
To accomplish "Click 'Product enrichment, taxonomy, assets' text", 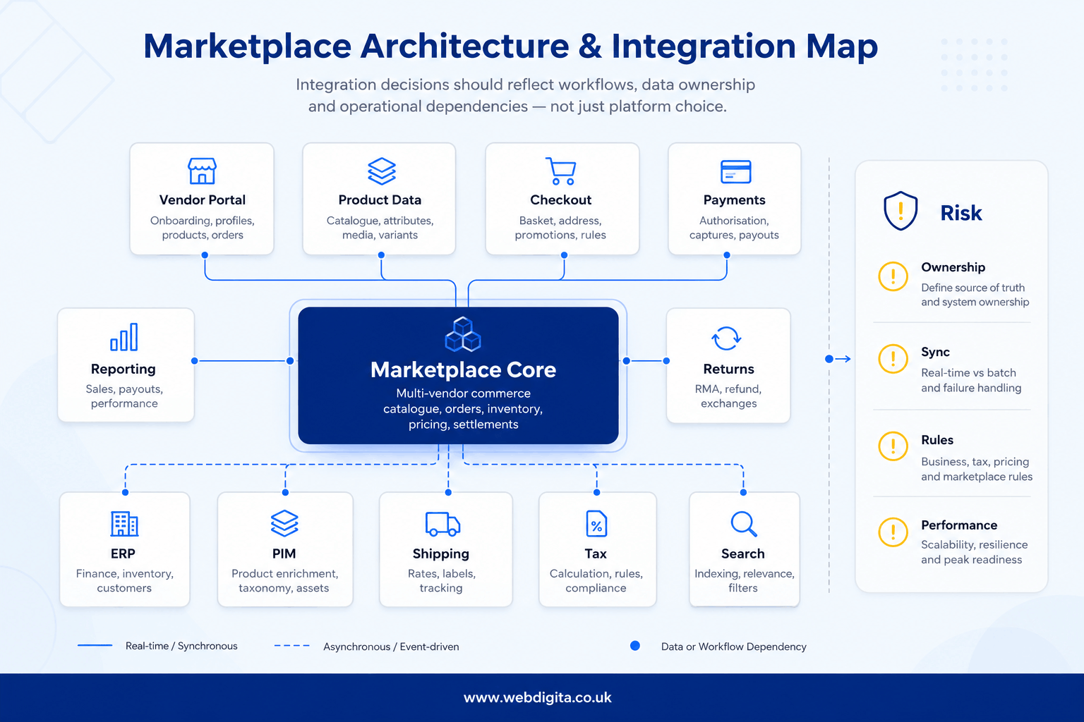I will pyautogui.click(x=284, y=581).
